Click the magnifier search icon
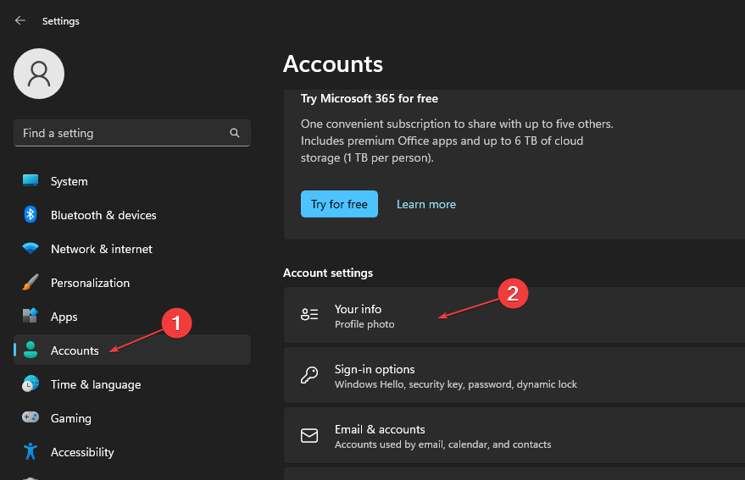 point(235,133)
